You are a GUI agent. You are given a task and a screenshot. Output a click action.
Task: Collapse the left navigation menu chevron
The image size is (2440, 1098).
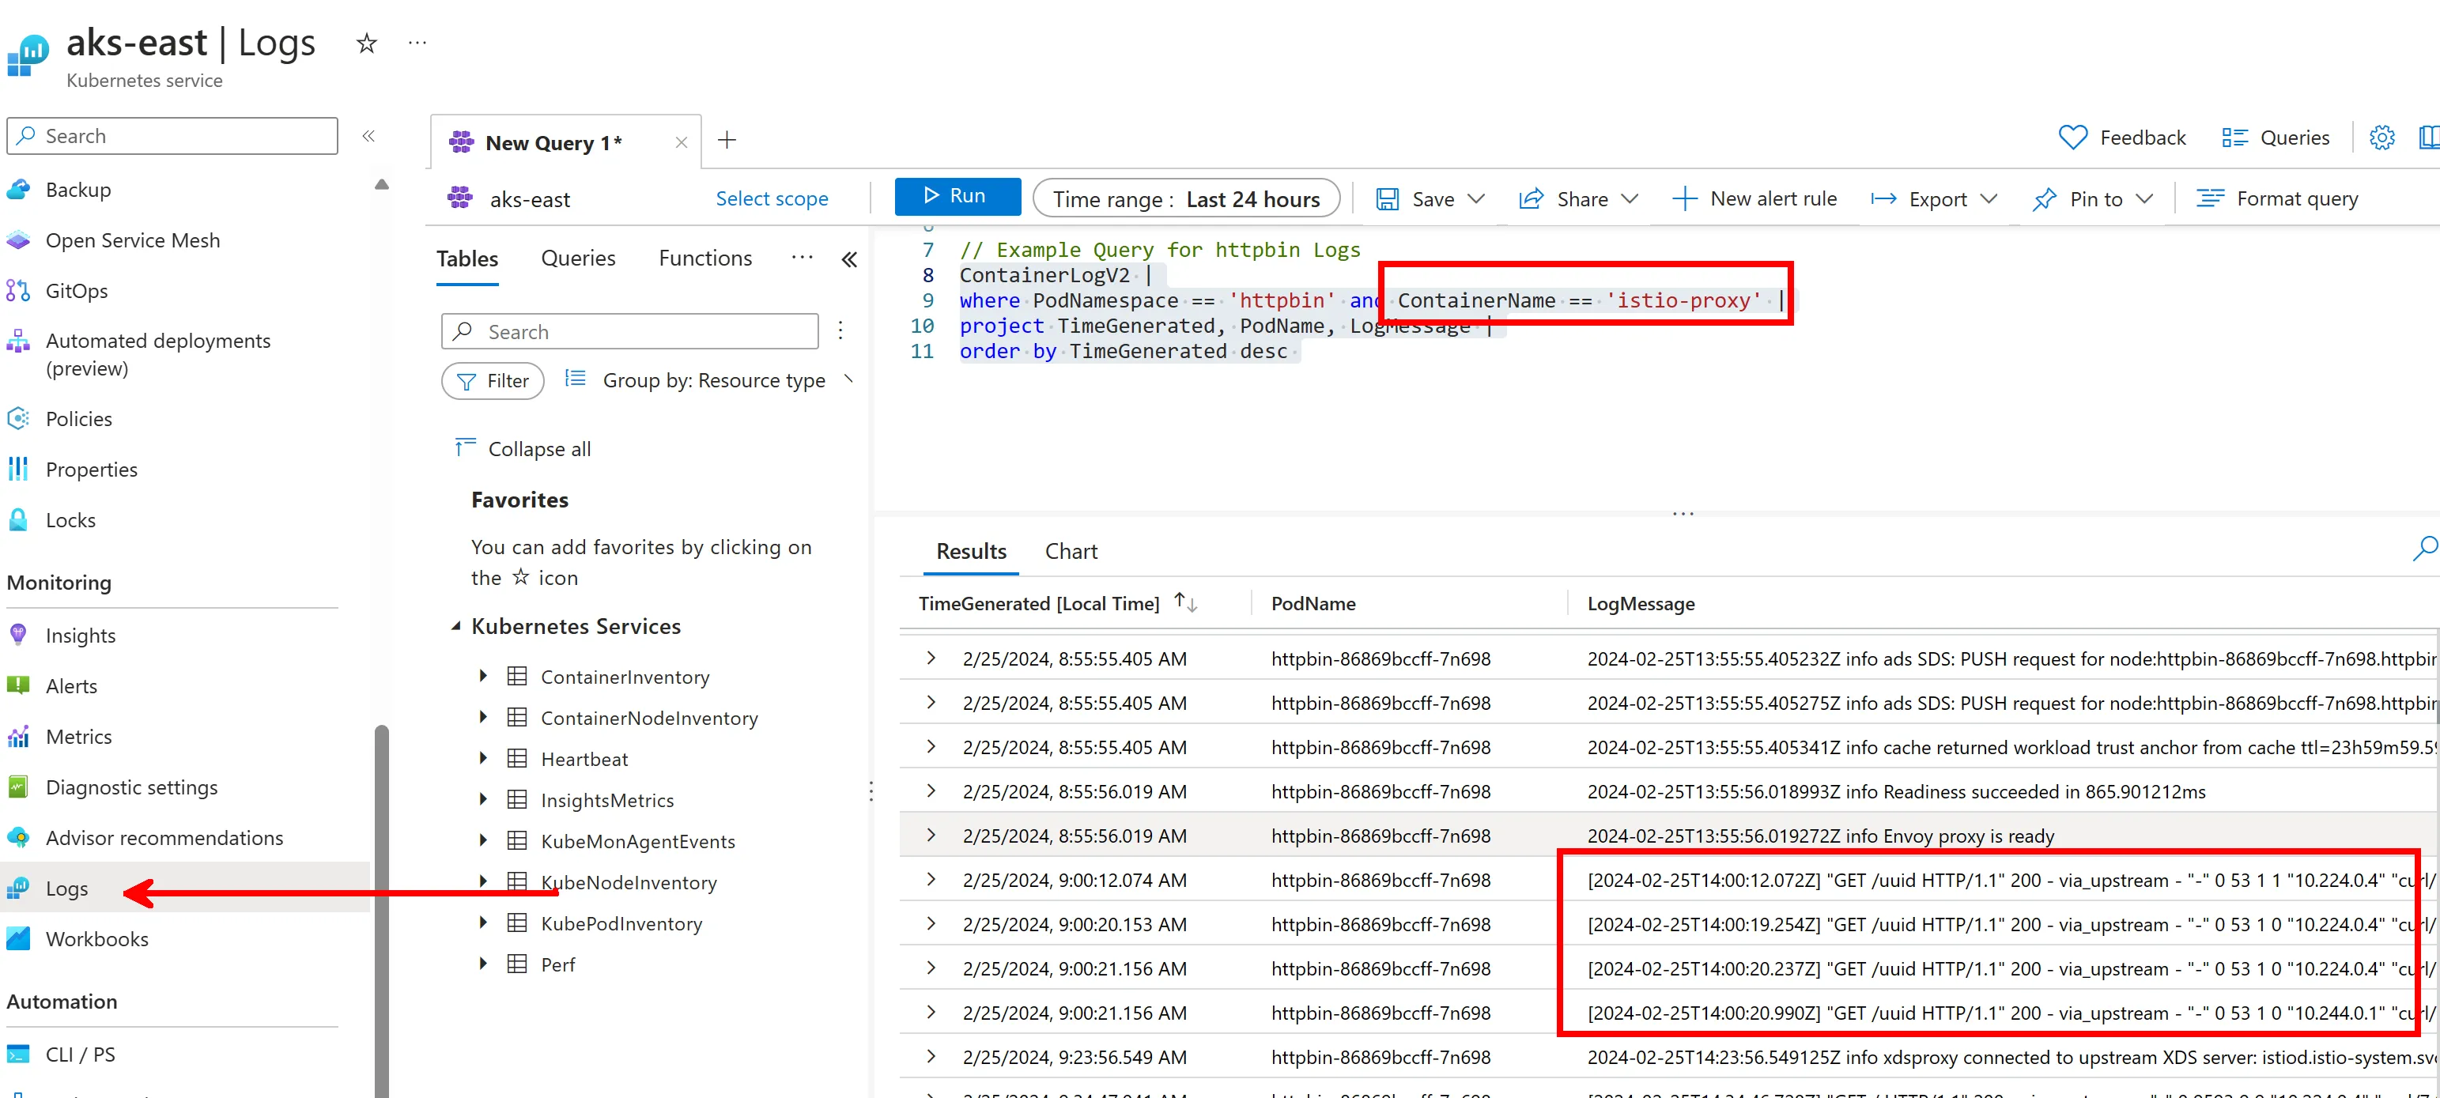point(368,137)
